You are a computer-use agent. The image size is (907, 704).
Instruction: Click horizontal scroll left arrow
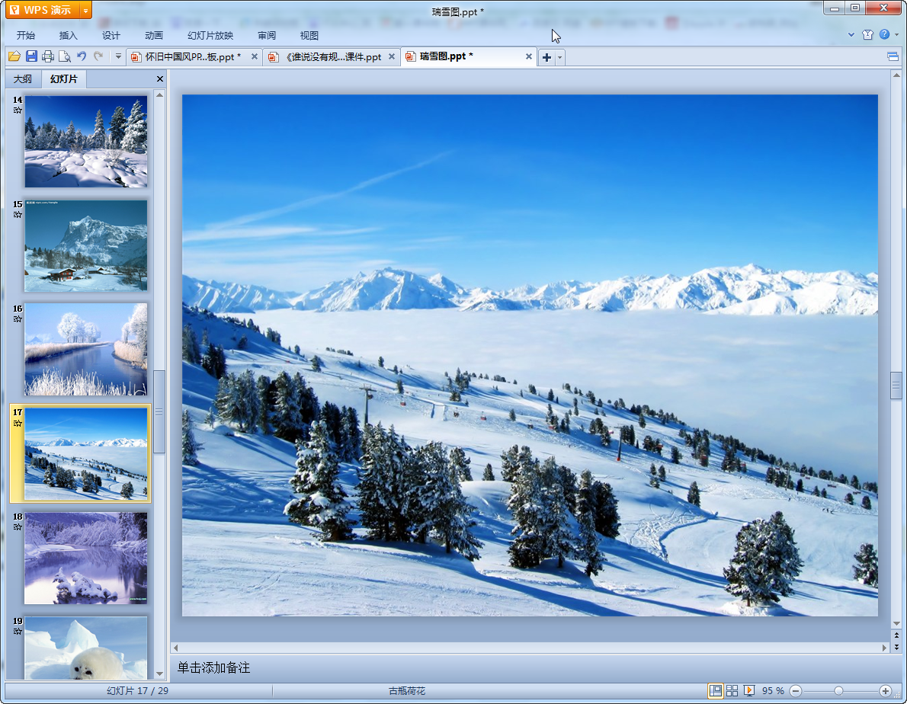coord(176,648)
